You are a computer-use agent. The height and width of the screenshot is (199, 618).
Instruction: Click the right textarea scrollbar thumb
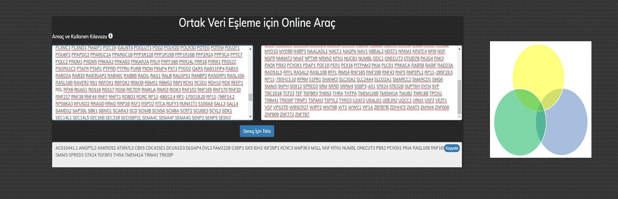point(460,97)
